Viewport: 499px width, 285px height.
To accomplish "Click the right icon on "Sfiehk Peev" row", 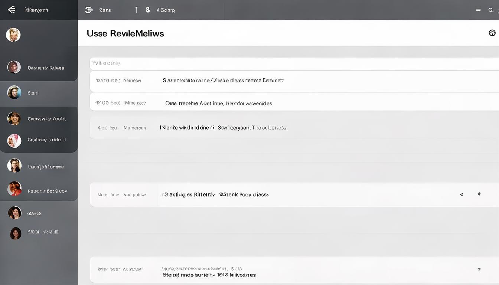I will 479,194.
